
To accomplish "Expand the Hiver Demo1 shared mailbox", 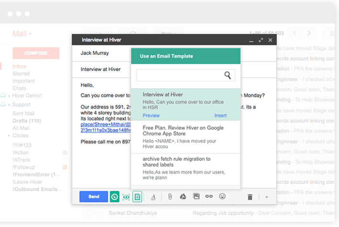I will pos(9,96).
